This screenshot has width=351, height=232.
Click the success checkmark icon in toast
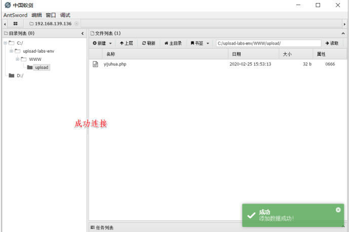click(251, 215)
